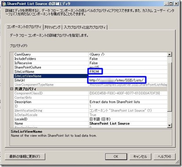Click scrollbar down arrow in property grid
Screen dimensions: 182x167
tap(169, 125)
